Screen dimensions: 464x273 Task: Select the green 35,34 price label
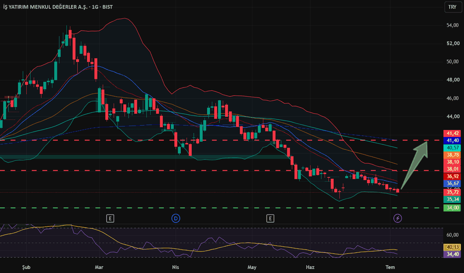pos(452,199)
